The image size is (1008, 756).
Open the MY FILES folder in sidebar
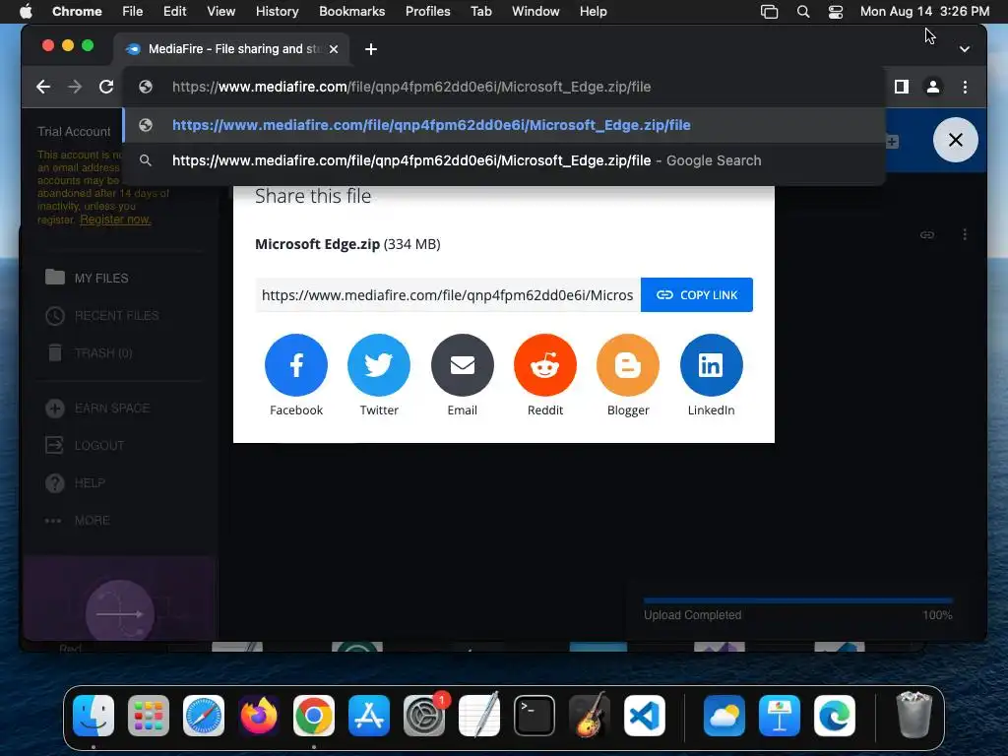pos(87,278)
